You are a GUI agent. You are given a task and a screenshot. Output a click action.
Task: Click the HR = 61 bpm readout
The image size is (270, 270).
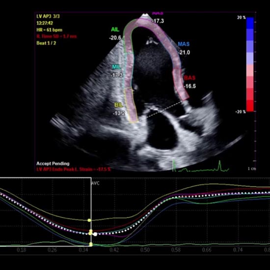[x=49, y=30]
